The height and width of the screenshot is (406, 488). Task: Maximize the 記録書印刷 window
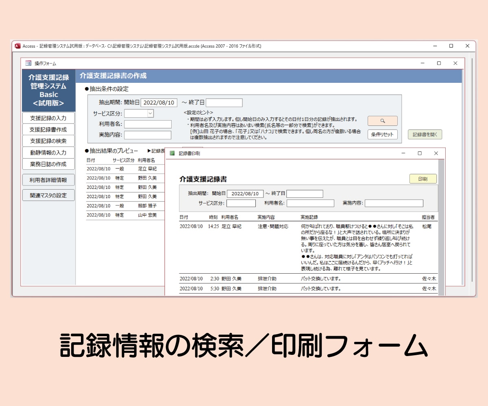(420, 153)
